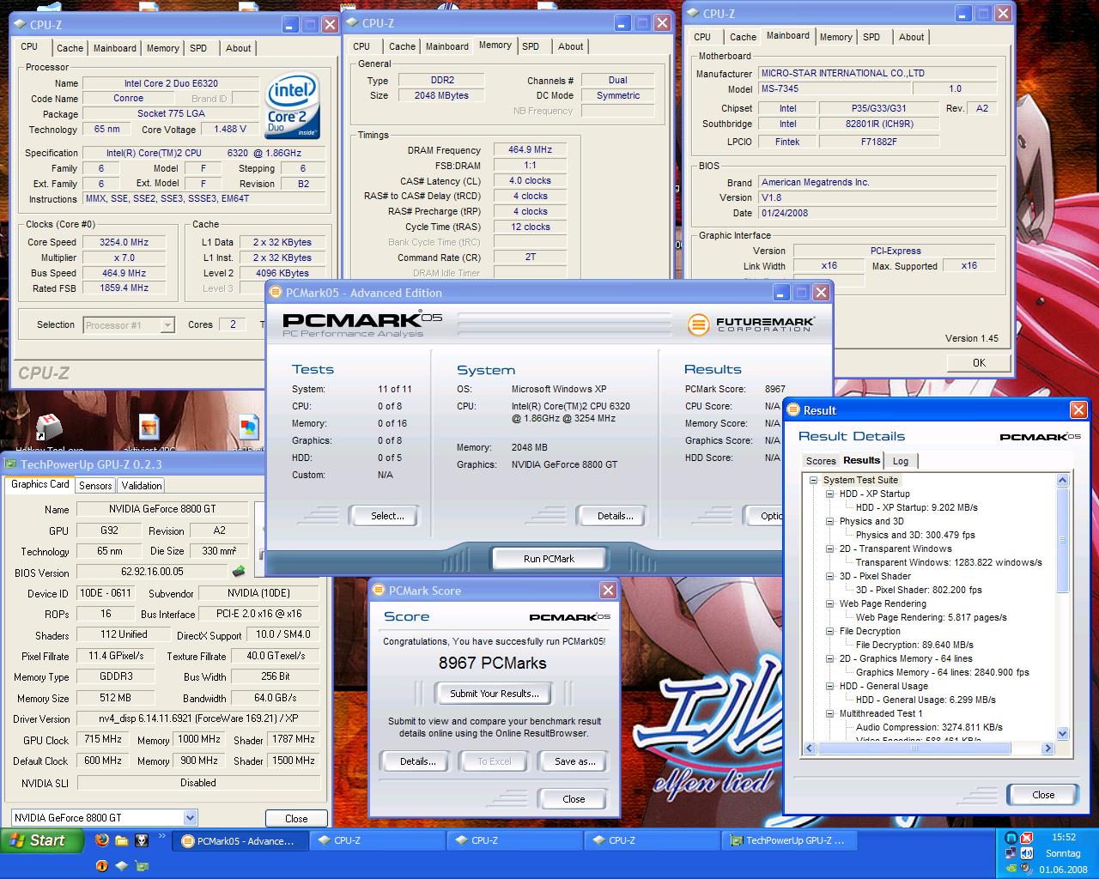Screen dimensions: 1099x879
Task: Click the taskbar clock showing 15:52
Action: 1063,837
